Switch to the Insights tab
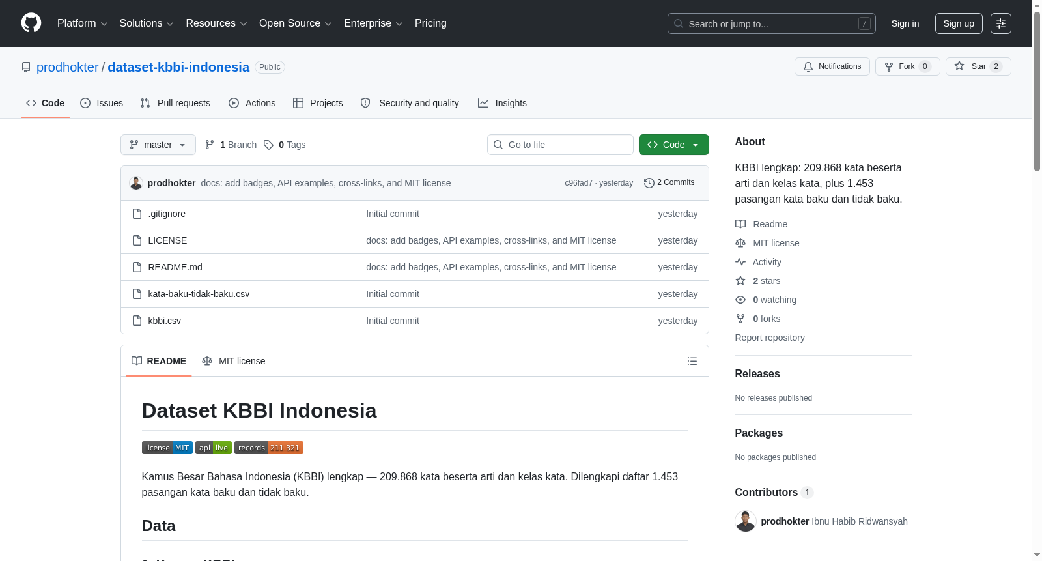Screen dimensions: 1042x561 point(502,103)
